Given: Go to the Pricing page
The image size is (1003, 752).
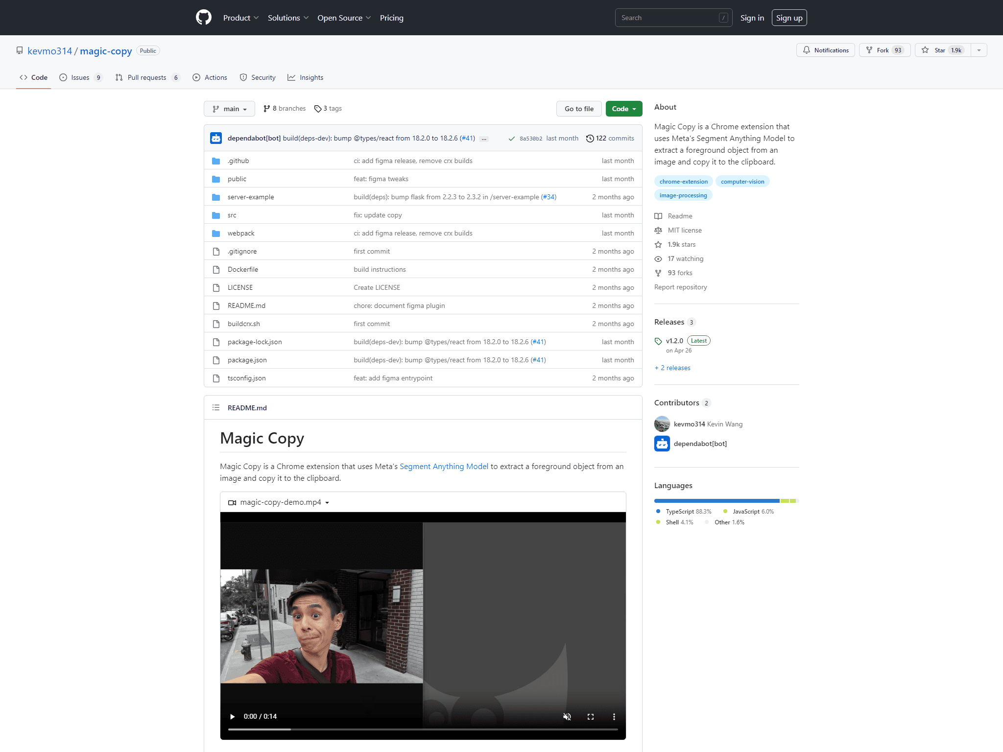Looking at the screenshot, I should (x=392, y=18).
